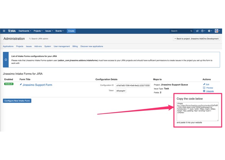This screenshot has height=160, width=225.
Task: Click the Integrate gear icon
Action: [x=204, y=91]
